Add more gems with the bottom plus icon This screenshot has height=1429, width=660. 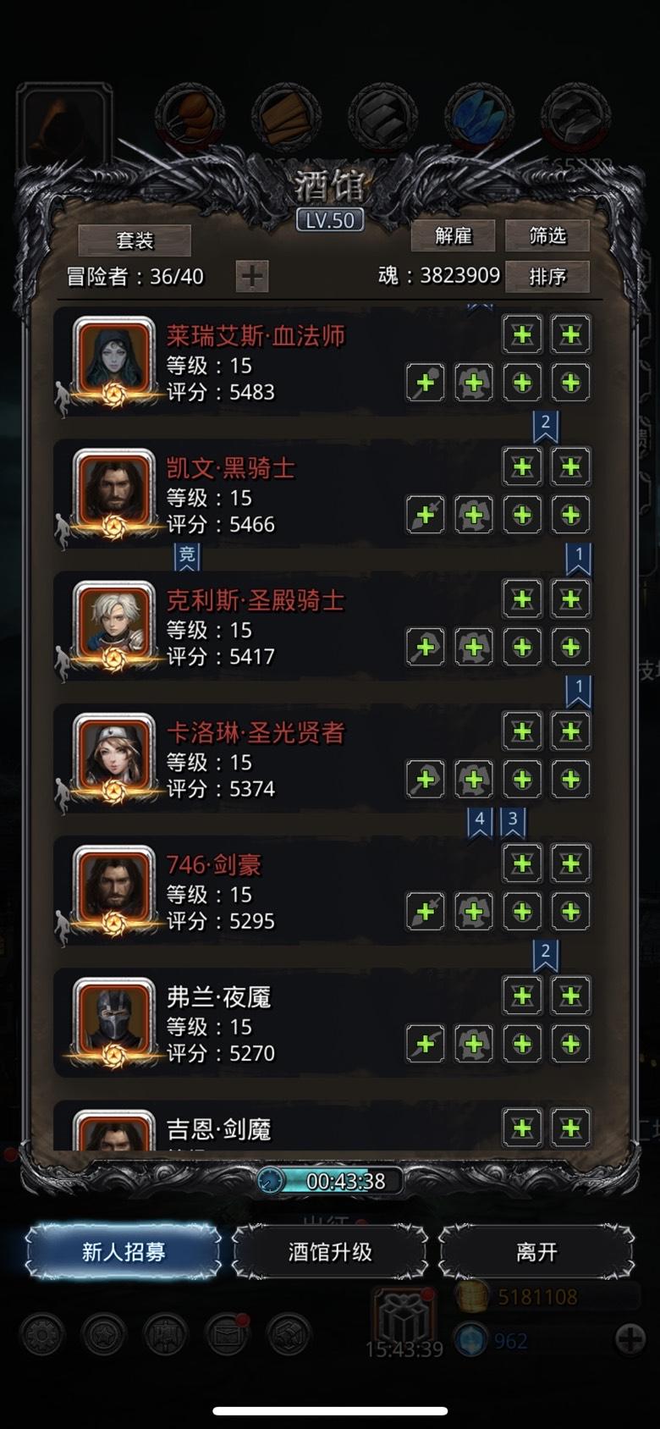[x=630, y=1339]
